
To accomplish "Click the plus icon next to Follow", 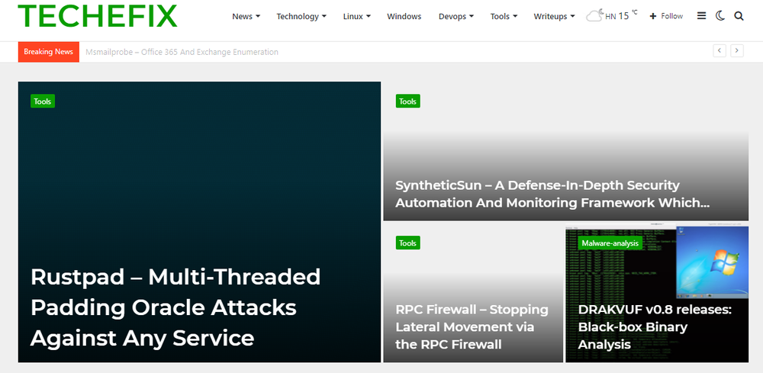I will tap(653, 16).
